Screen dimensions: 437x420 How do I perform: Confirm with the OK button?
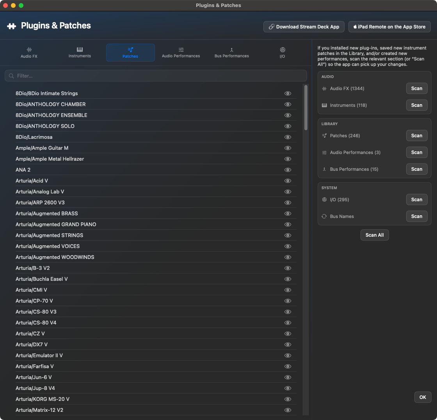tap(423, 397)
